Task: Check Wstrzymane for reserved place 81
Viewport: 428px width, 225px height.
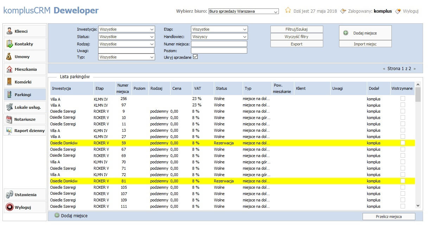Action: coord(403,181)
